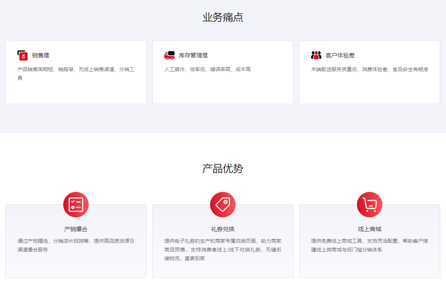Select the 客户体验差 pain point card

click(369, 71)
